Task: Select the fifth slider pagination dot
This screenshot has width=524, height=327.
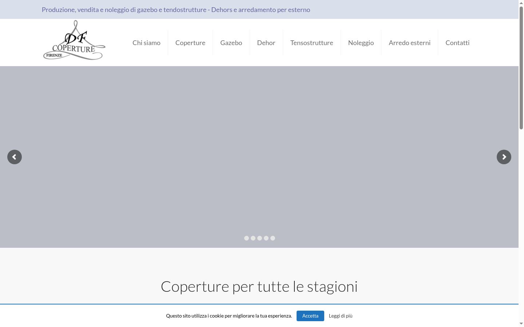Action: [x=273, y=238]
